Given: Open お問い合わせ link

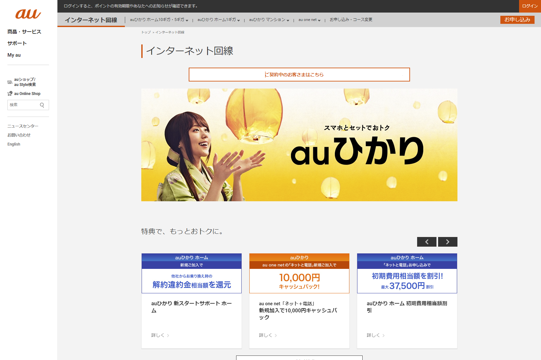Looking at the screenshot, I should pyautogui.click(x=19, y=135).
